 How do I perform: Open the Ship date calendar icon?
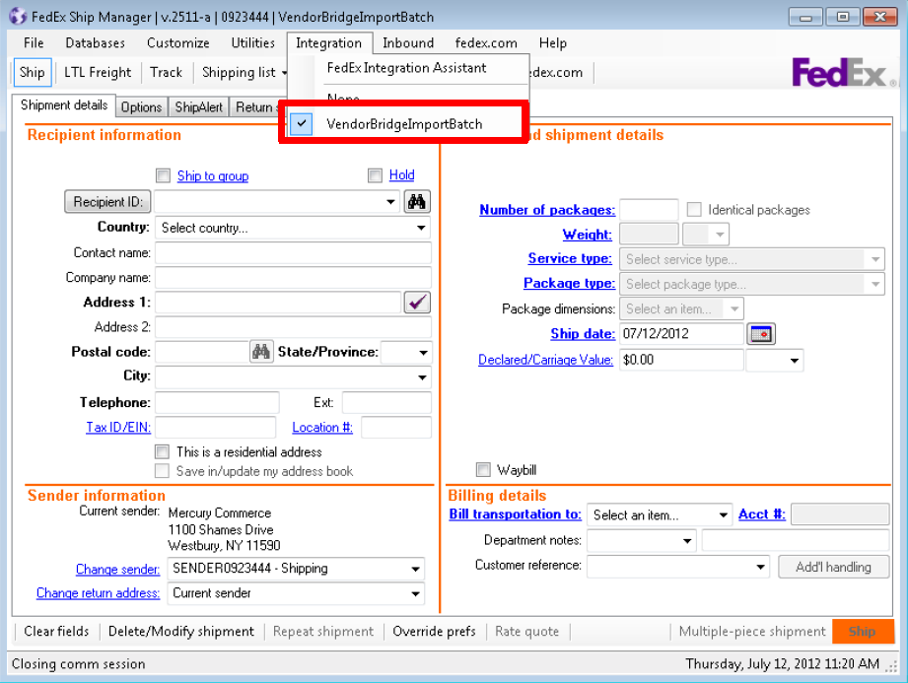[761, 334]
